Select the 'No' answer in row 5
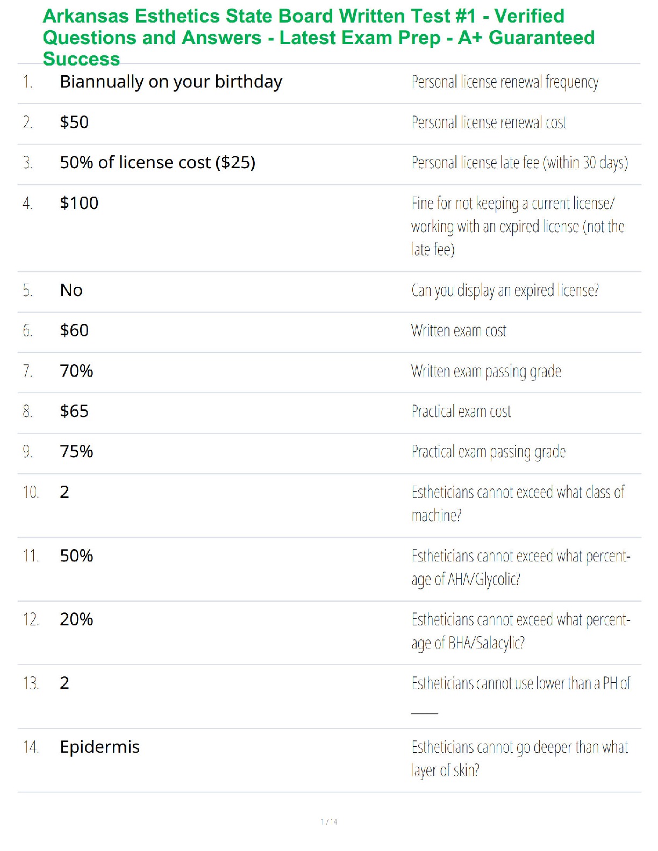This screenshot has width=658, height=851. [71, 290]
